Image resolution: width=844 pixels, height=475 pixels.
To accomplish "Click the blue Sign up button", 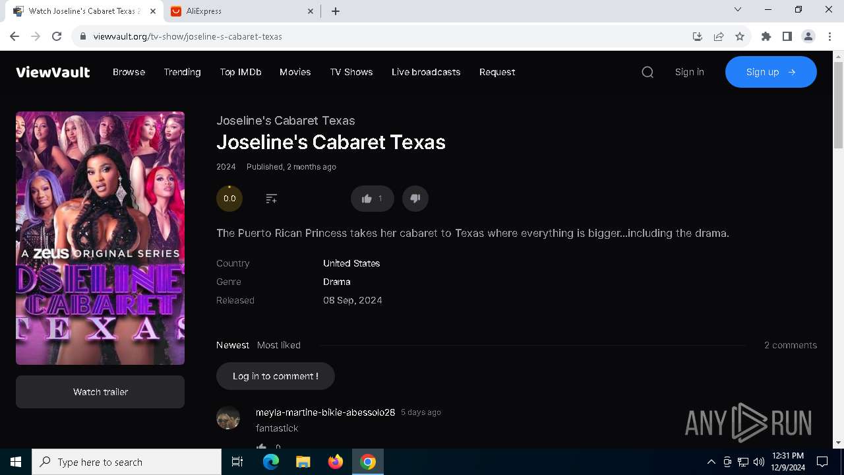I will [x=771, y=72].
